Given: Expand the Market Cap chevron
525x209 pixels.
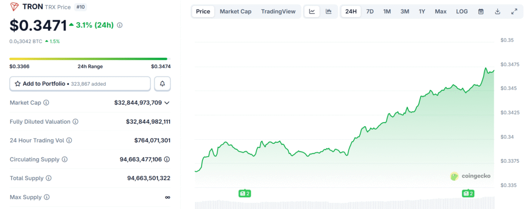Looking at the screenshot, I should (x=167, y=103).
